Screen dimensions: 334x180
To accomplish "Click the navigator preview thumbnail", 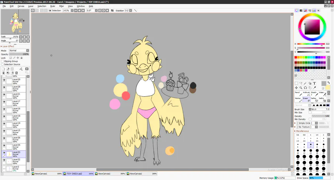I will click(x=15, y=22).
